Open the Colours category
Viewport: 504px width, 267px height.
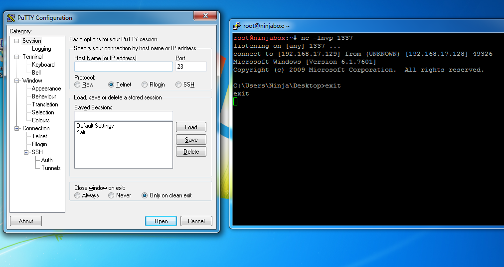[41, 120]
